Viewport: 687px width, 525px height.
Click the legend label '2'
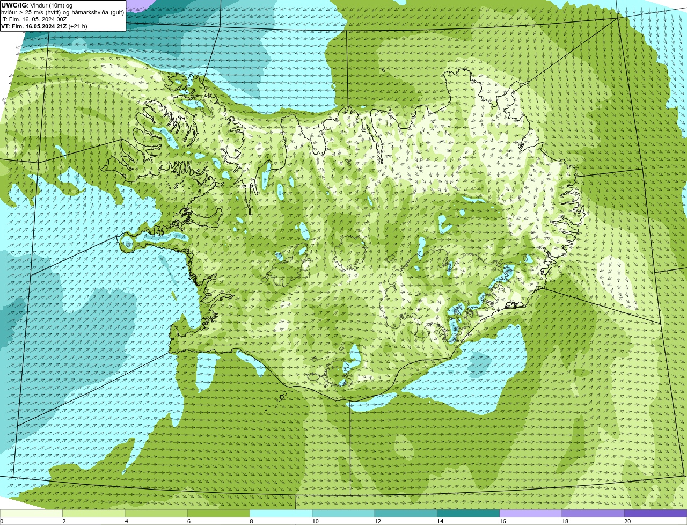coord(64,521)
